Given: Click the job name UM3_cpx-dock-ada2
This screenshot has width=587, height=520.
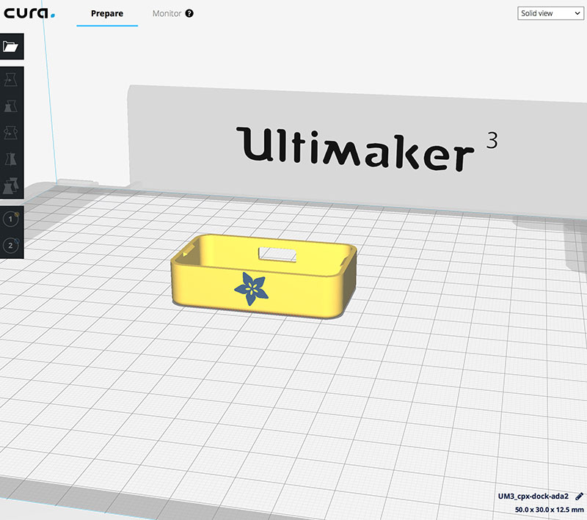Looking at the screenshot, I should coord(533,495).
